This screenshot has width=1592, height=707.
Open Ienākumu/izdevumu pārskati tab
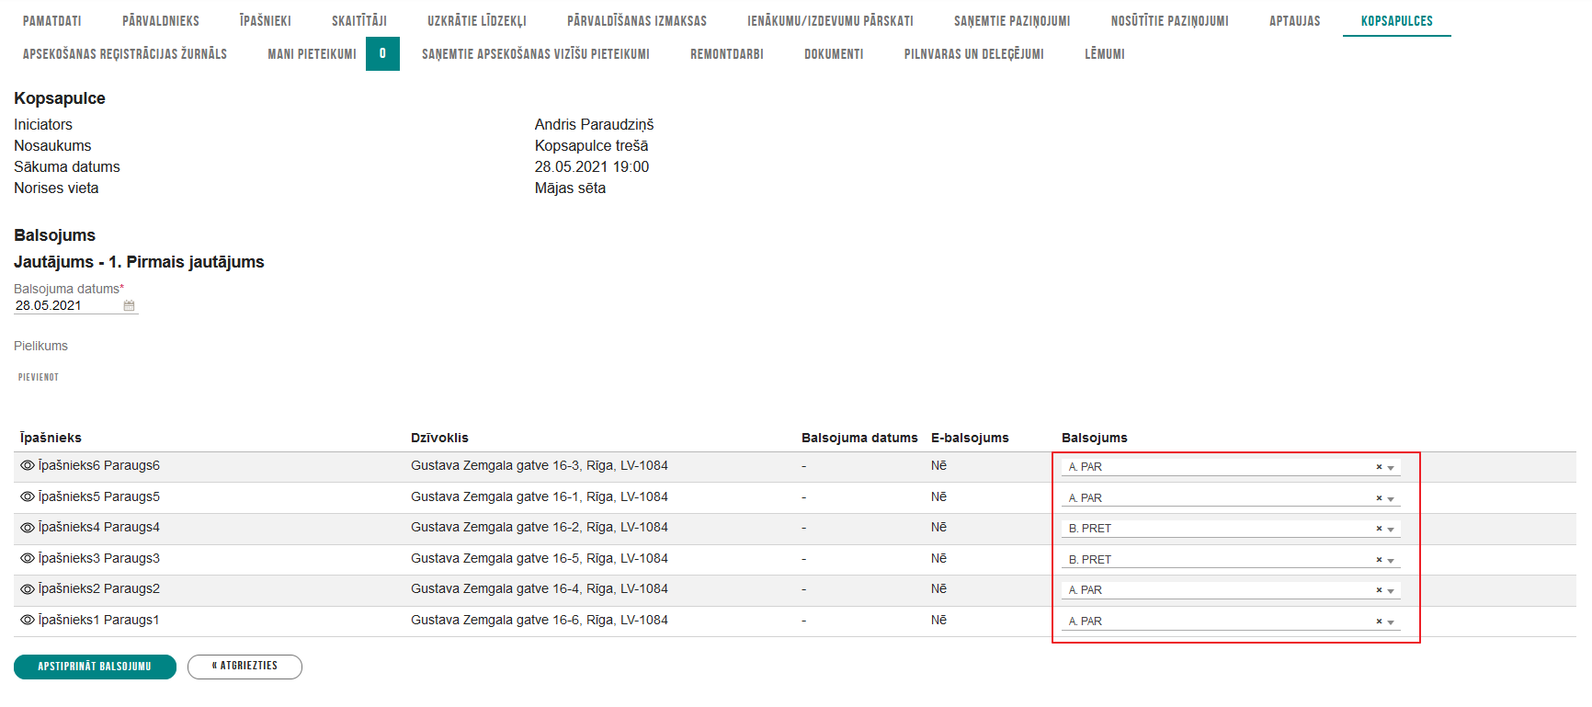(830, 20)
